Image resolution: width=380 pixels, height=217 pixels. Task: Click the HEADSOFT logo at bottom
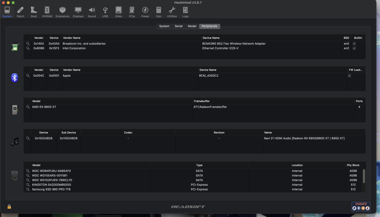click(x=188, y=207)
